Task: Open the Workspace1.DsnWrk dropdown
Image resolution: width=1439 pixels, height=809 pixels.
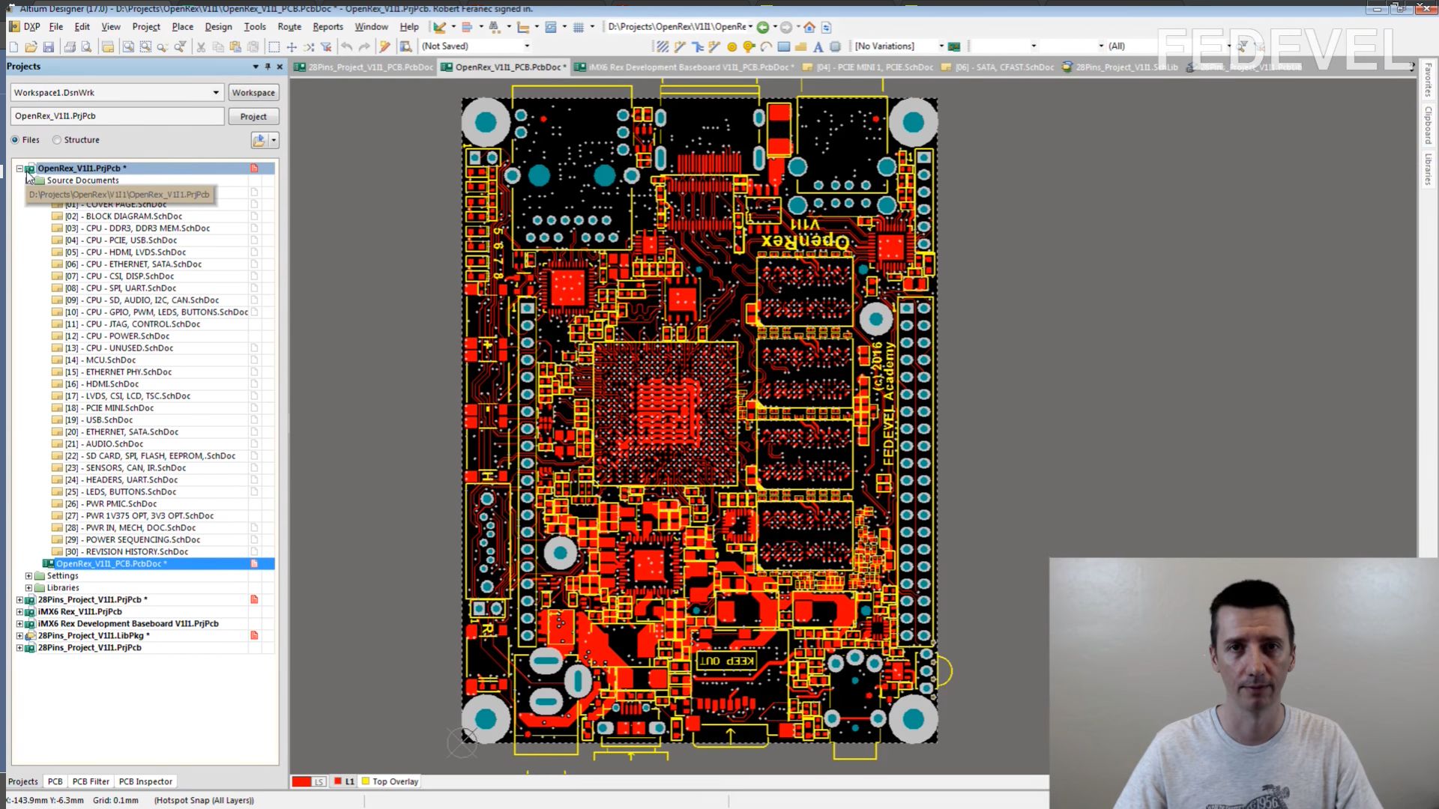Action: 216,93
